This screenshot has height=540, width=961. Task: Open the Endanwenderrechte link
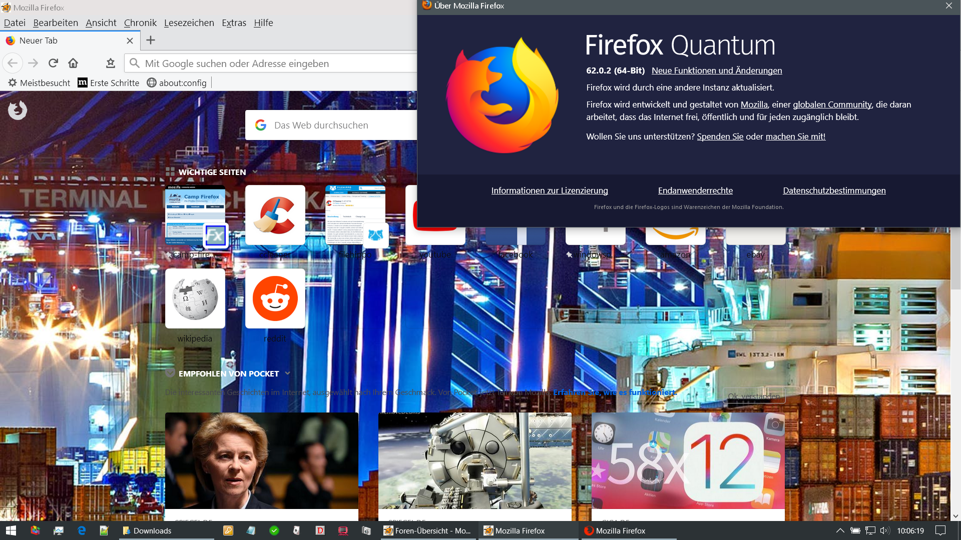(x=695, y=190)
